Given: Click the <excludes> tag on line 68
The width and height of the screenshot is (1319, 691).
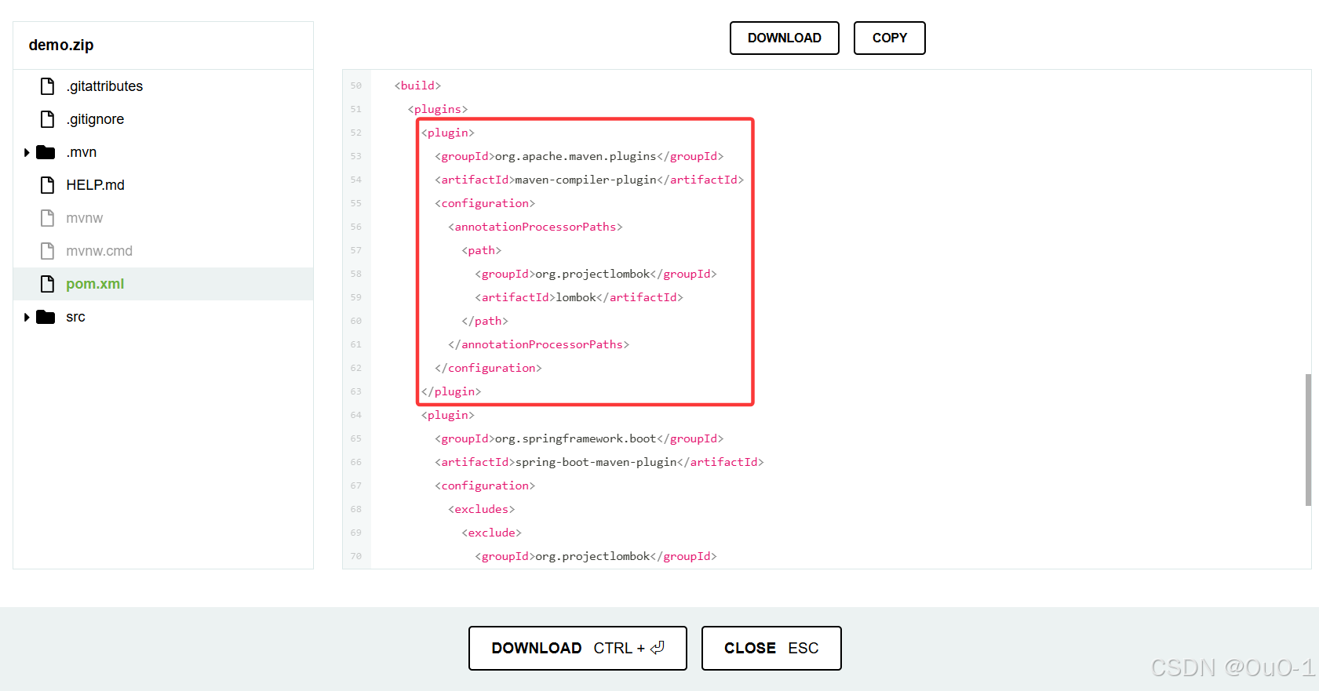Looking at the screenshot, I should [x=482, y=509].
